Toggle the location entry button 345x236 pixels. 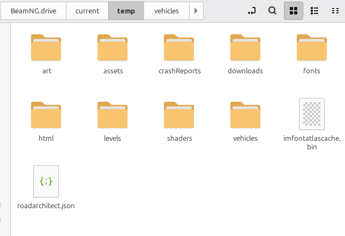[252, 11]
